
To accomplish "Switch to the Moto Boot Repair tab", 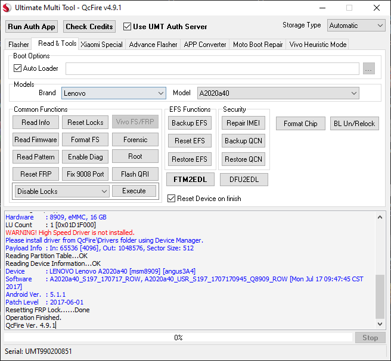I will (x=257, y=45).
